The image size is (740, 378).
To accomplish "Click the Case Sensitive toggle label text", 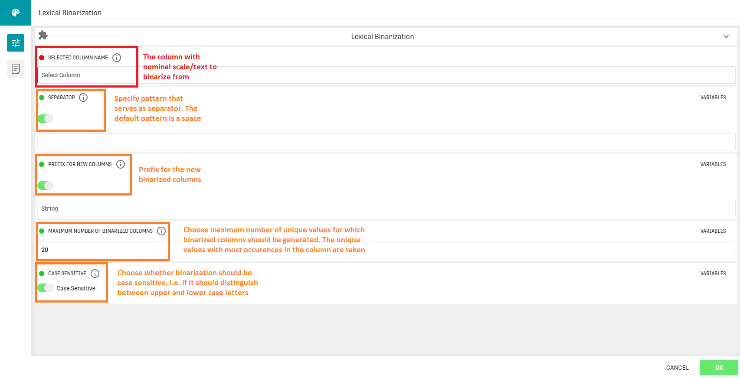I will tap(76, 288).
